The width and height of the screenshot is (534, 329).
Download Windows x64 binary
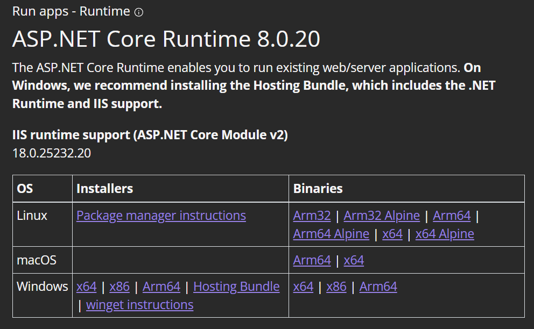point(303,287)
